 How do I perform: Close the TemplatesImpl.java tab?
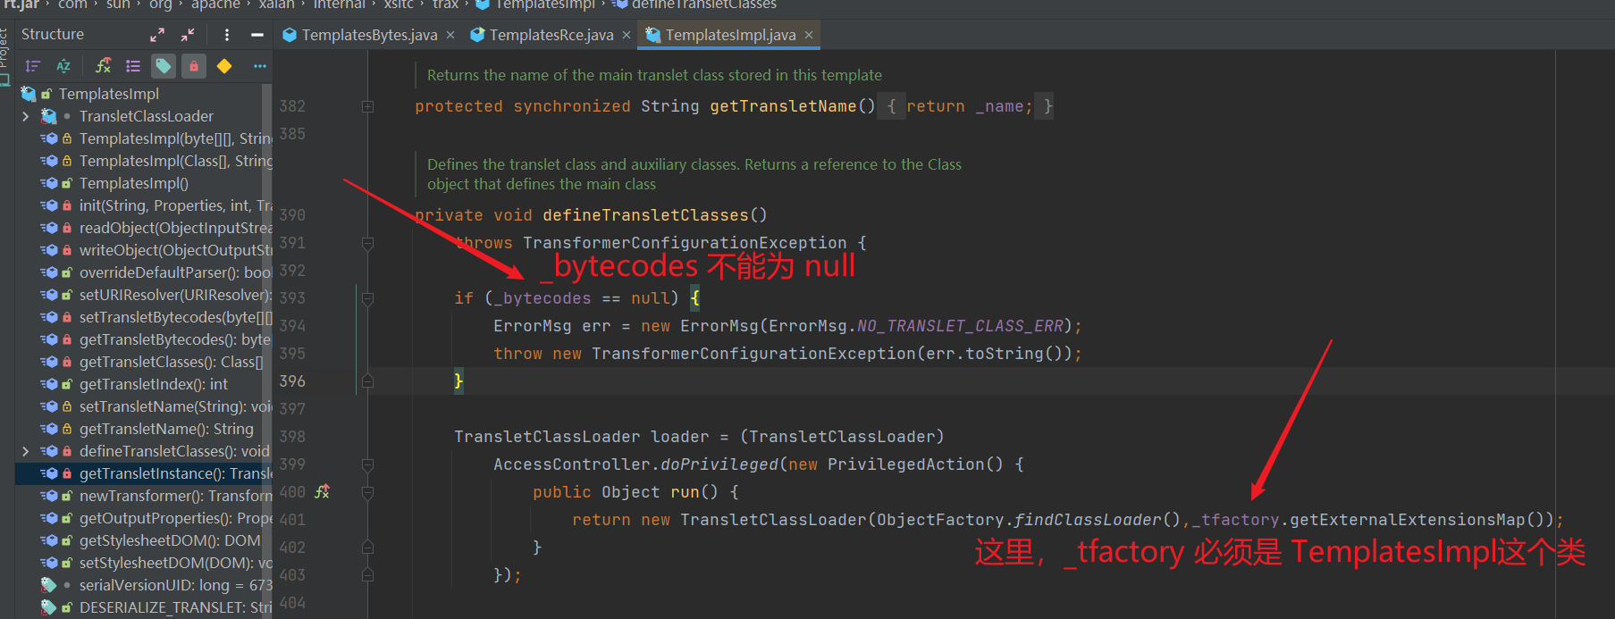pos(809,35)
